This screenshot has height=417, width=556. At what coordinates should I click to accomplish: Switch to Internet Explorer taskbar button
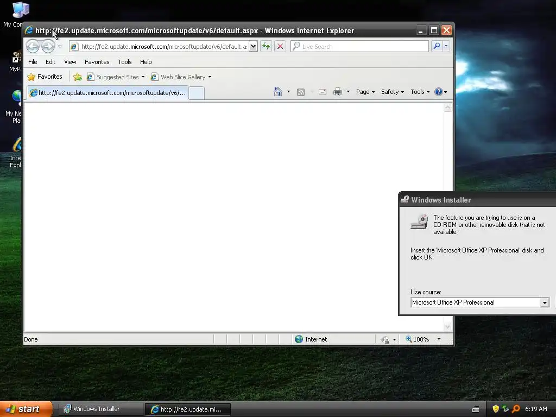pos(188,409)
